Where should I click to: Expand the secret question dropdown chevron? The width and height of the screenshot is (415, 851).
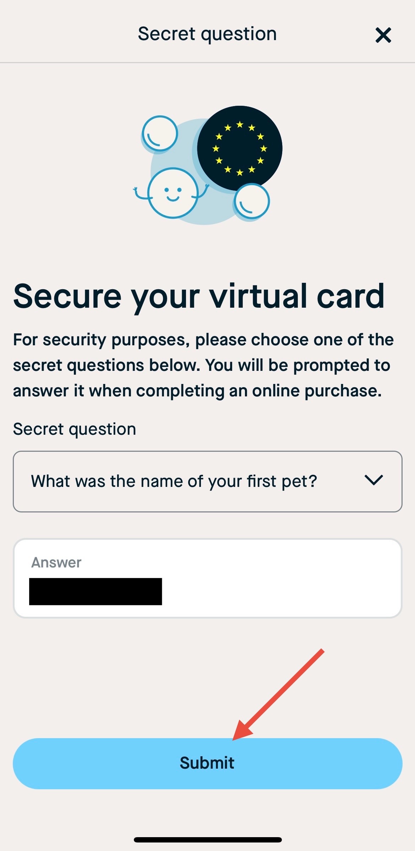373,480
